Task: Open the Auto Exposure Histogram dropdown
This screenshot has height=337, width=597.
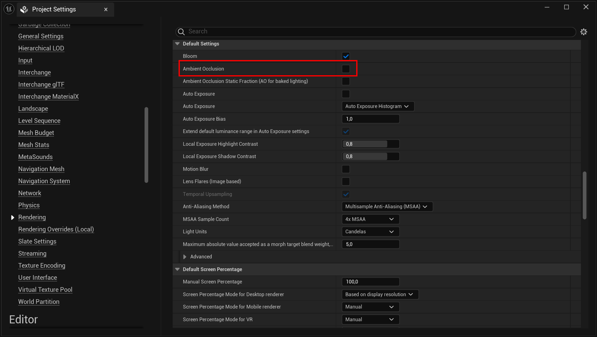Action: [x=378, y=106]
